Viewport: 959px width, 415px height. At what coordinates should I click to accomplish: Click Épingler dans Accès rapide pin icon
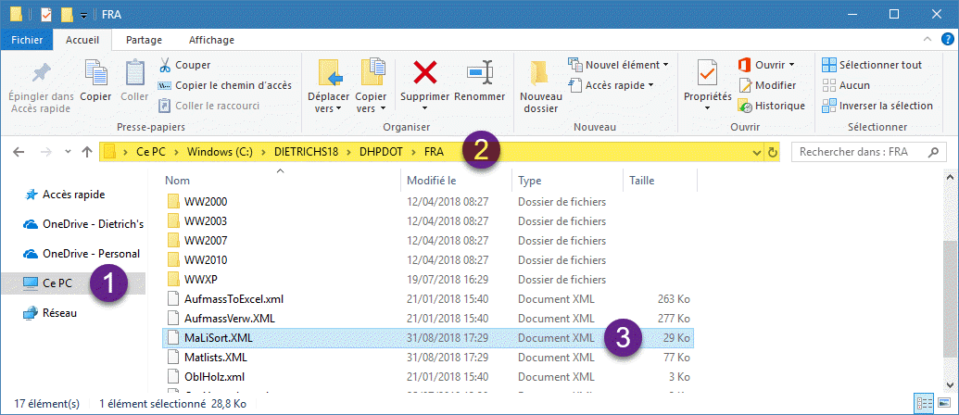click(x=41, y=74)
